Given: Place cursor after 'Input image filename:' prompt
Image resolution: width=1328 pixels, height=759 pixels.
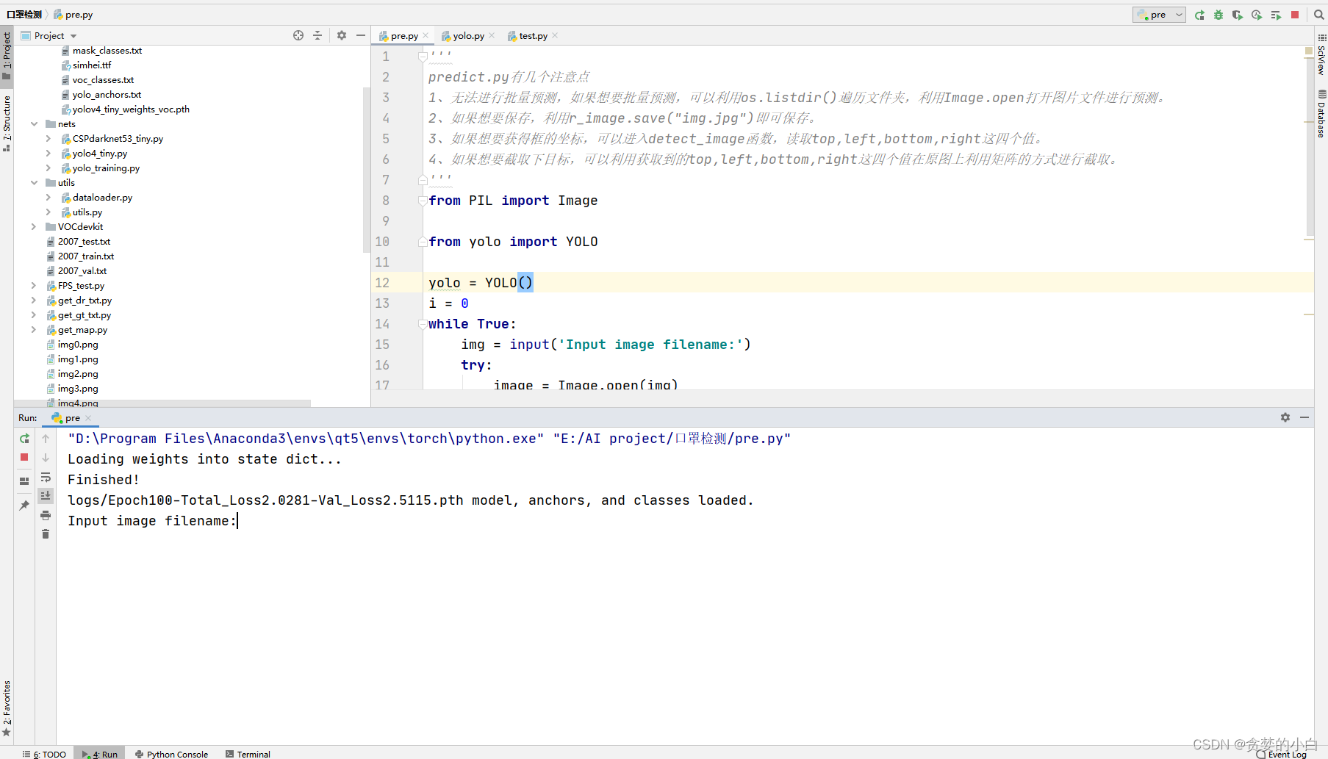Looking at the screenshot, I should tap(238, 521).
